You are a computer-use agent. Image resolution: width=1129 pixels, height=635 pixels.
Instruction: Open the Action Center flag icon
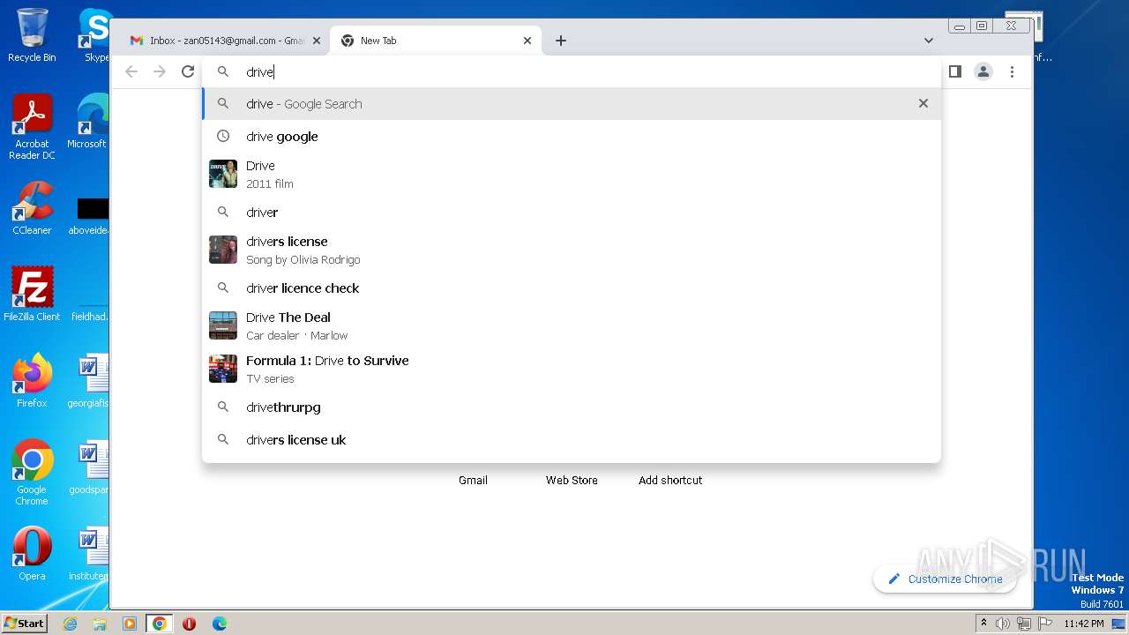tap(1045, 624)
